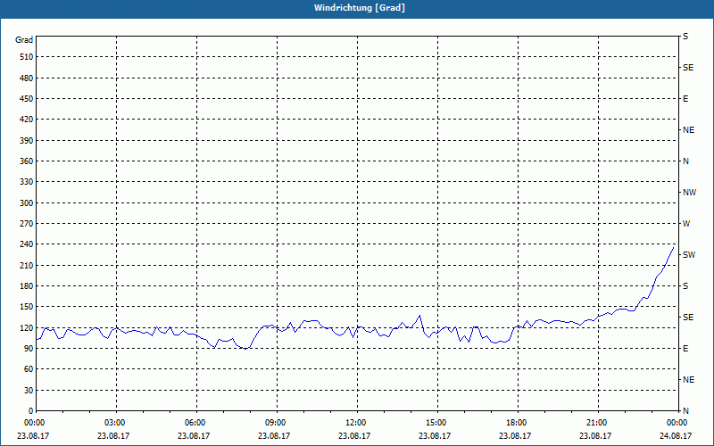This screenshot has width=714, height=446.
Task: Click the 180 y-axis value
Action: pyautogui.click(x=27, y=286)
